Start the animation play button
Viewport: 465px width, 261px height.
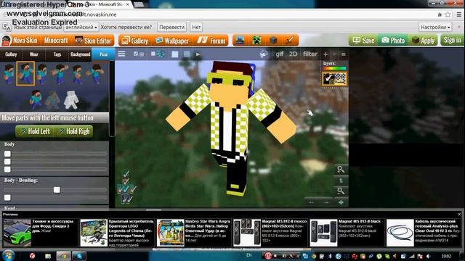click(198, 54)
